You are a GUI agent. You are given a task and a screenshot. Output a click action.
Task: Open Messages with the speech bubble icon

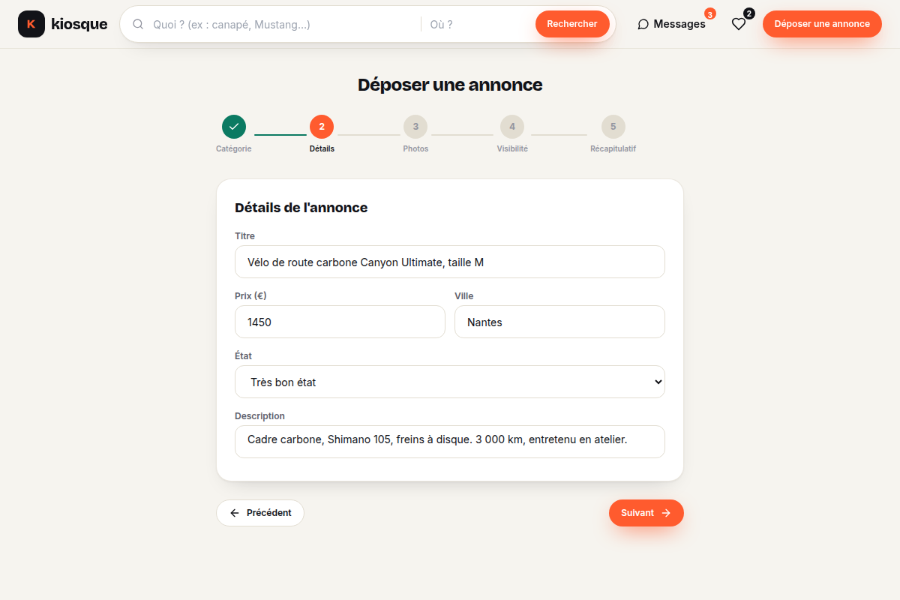pos(671,24)
